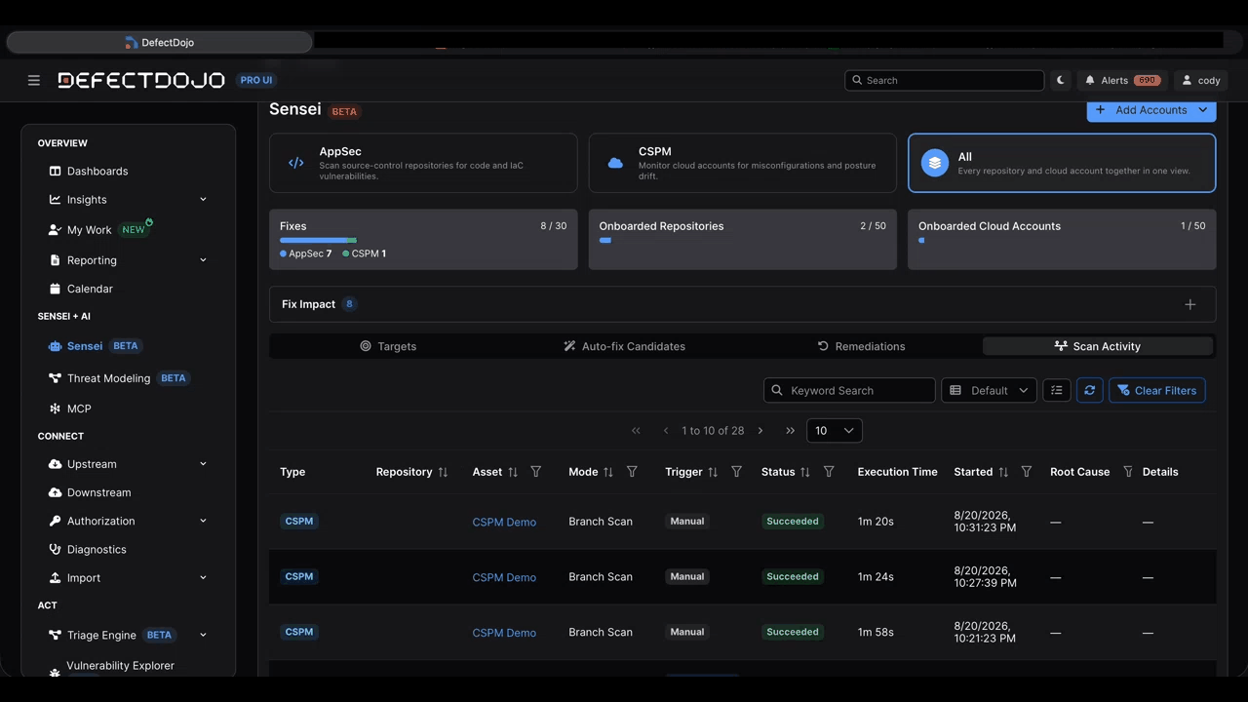Click the Fixes progress bar
This screenshot has height=702, width=1248.
pos(318,240)
